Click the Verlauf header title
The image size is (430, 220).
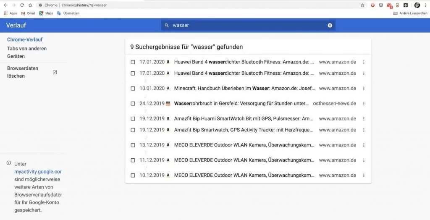16,25
